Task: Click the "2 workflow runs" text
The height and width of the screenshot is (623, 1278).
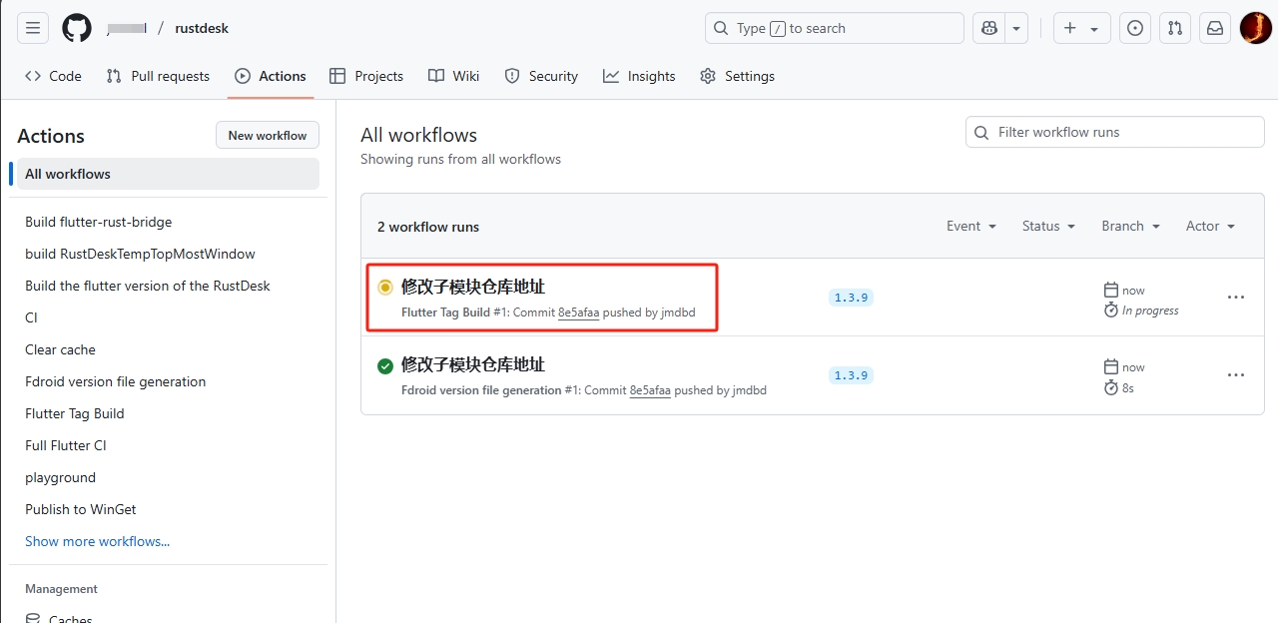Action: pyautogui.click(x=428, y=227)
